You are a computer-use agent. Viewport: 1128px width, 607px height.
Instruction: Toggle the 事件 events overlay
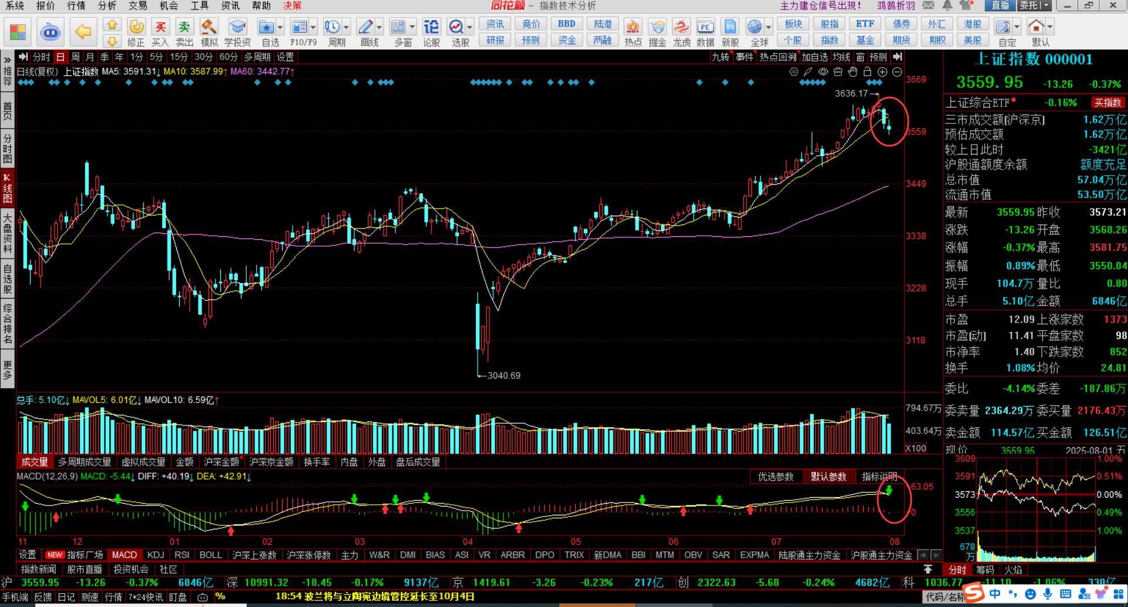coord(744,57)
